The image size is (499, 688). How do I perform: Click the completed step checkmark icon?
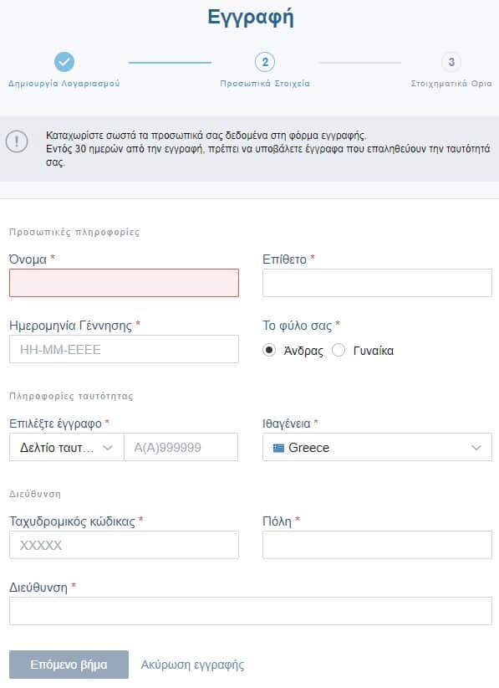click(x=64, y=62)
